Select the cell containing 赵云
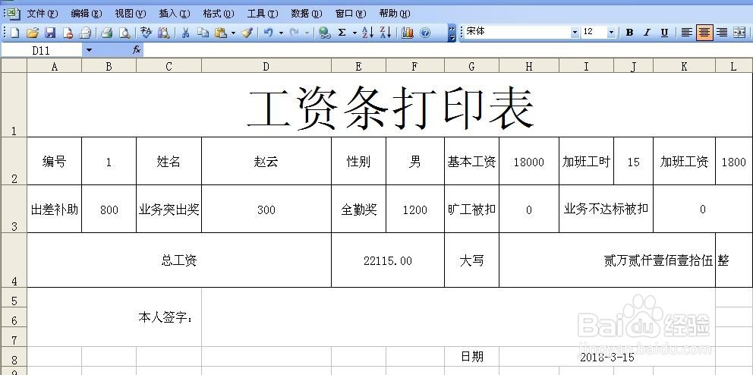 [266, 162]
